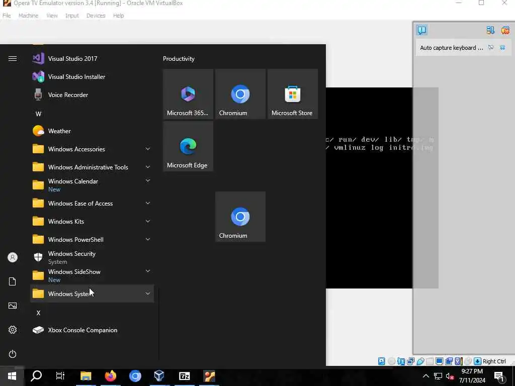Open clock showing 9:27 PM

click(472, 376)
